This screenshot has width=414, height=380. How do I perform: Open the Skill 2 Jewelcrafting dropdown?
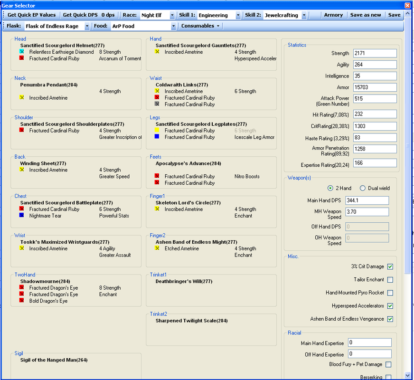(x=304, y=15)
